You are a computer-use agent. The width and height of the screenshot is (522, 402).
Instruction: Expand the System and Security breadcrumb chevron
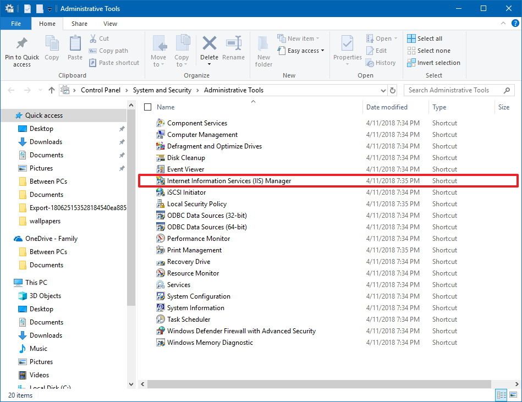point(197,90)
